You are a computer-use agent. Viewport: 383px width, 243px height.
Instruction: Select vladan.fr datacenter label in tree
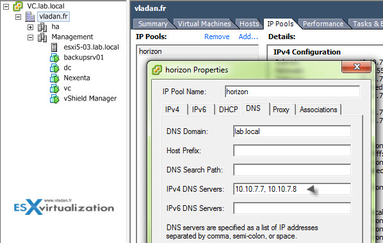pos(54,17)
